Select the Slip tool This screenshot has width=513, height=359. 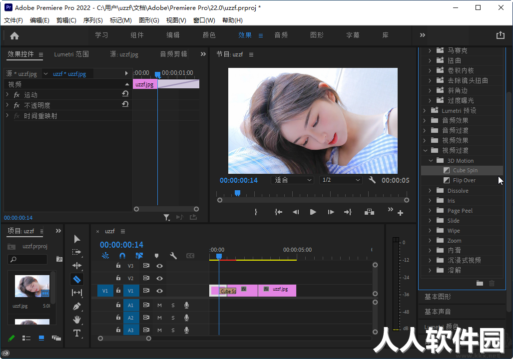click(x=77, y=293)
